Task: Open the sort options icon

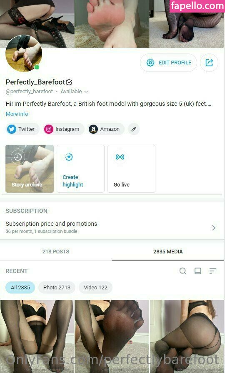Action: click(x=212, y=271)
